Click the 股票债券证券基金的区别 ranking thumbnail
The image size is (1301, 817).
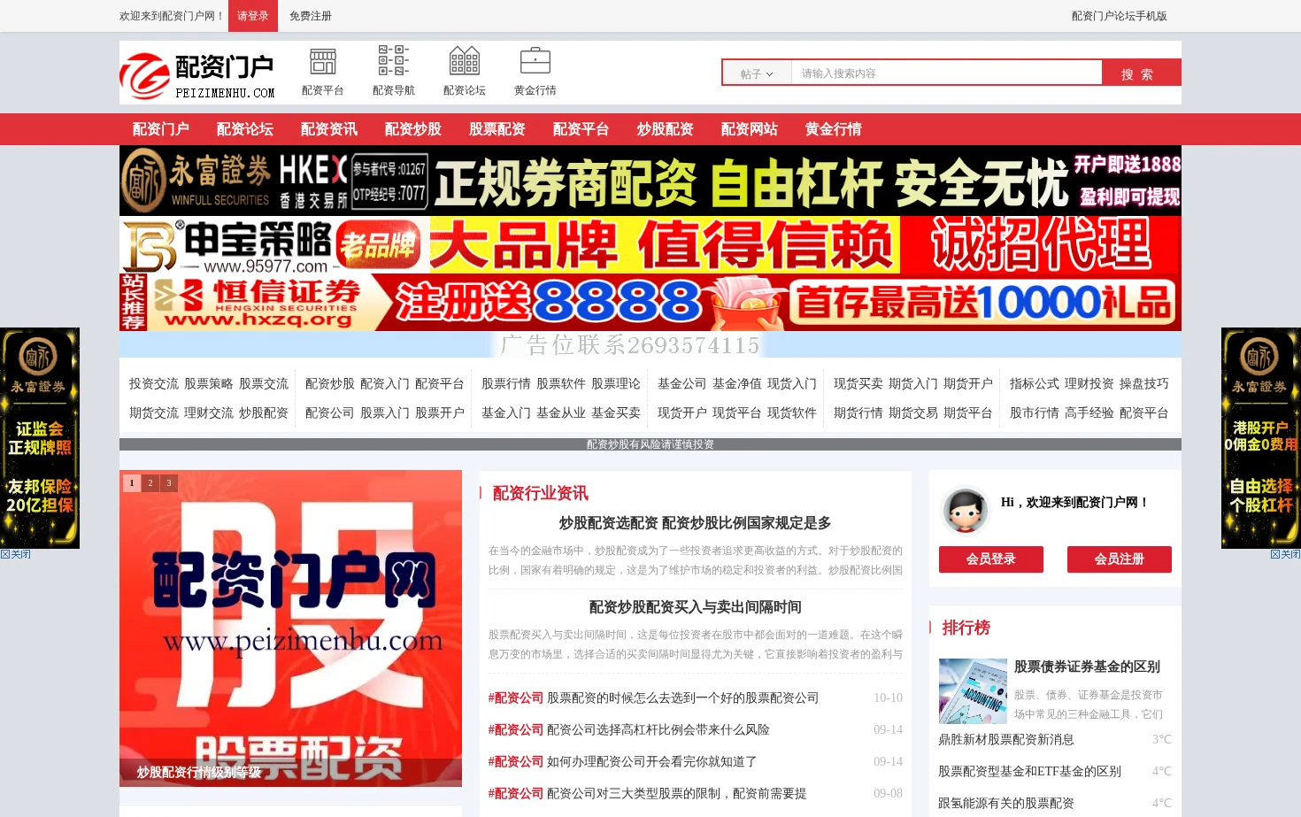tap(973, 691)
